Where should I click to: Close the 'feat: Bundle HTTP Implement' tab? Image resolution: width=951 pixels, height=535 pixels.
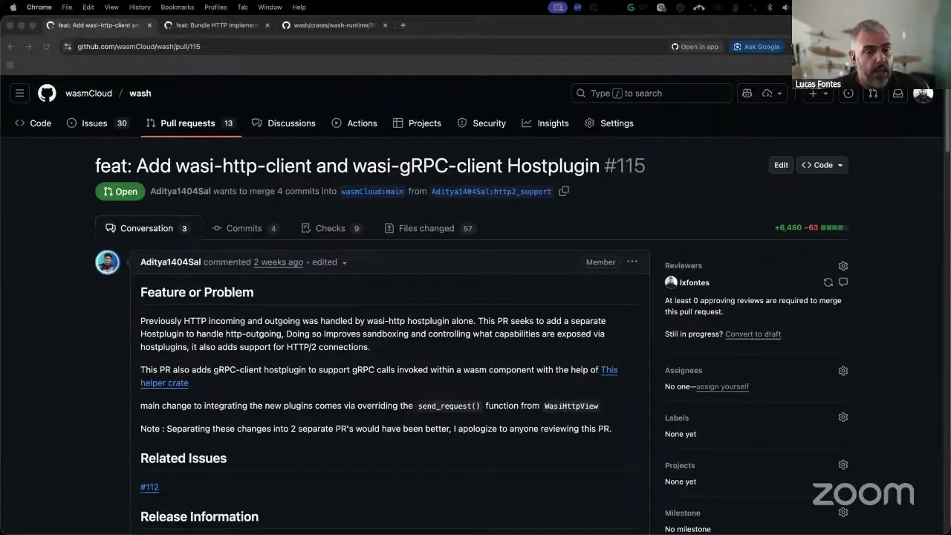click(267, 25)
